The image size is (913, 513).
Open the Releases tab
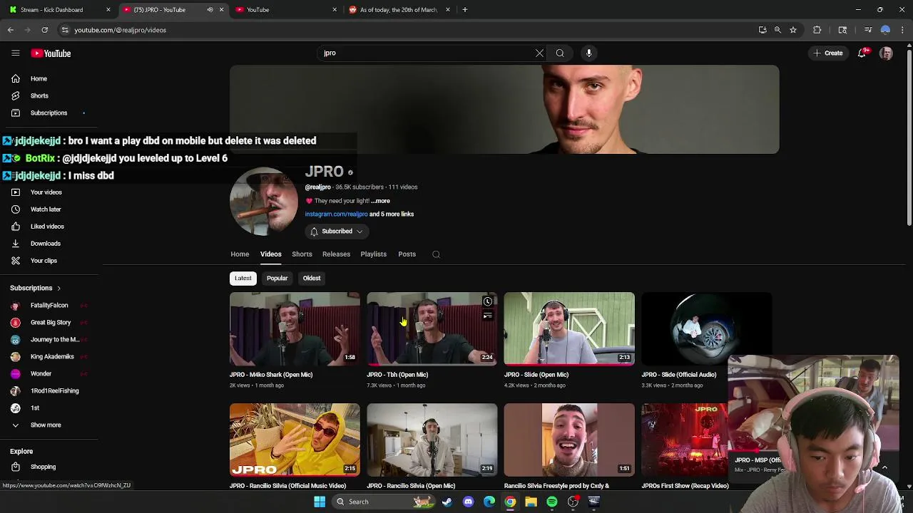336,254
